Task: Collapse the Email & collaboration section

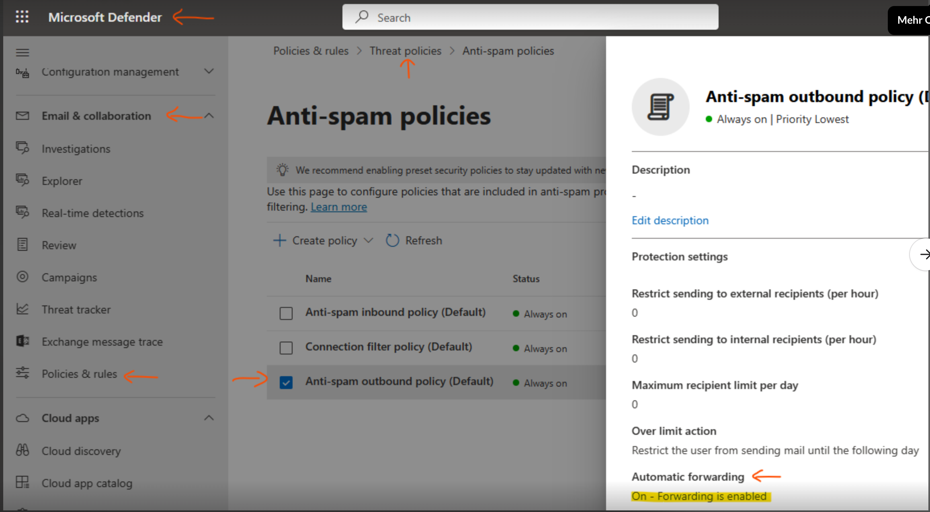Action: pos(209,116)
